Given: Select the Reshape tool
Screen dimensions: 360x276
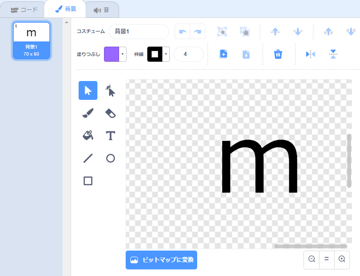Looking at the screenshot, I should tap(111, 90).
